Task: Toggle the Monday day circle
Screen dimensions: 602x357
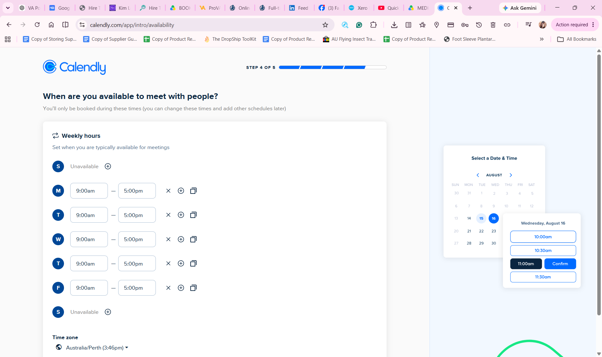Action: point(58,191)
